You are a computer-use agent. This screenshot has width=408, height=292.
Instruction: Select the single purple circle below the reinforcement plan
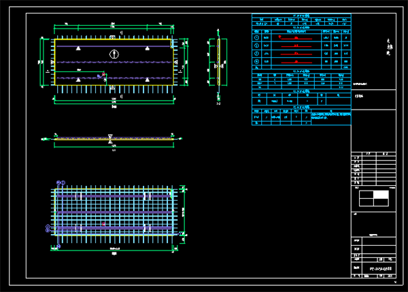58,246
